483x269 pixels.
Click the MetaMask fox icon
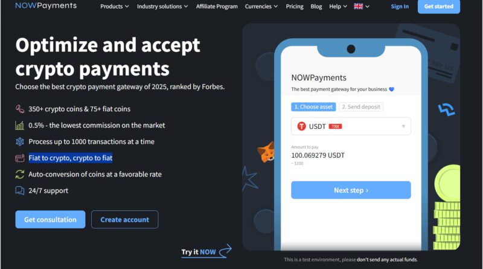pyautogui.click(x=266, y=152)
